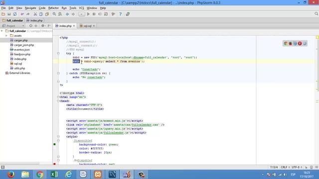The width and height of the screenshot is (319, 179).
Task: Click the Scroll from Source icon
Action: pyautogui.click(x=31, y=26)
